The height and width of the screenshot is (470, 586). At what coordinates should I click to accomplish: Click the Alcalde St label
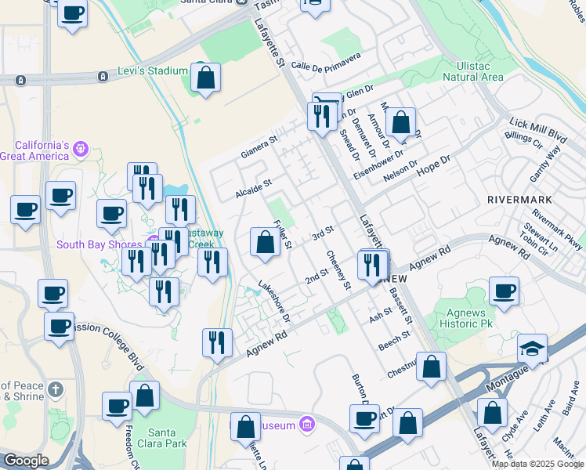point(254,189)
